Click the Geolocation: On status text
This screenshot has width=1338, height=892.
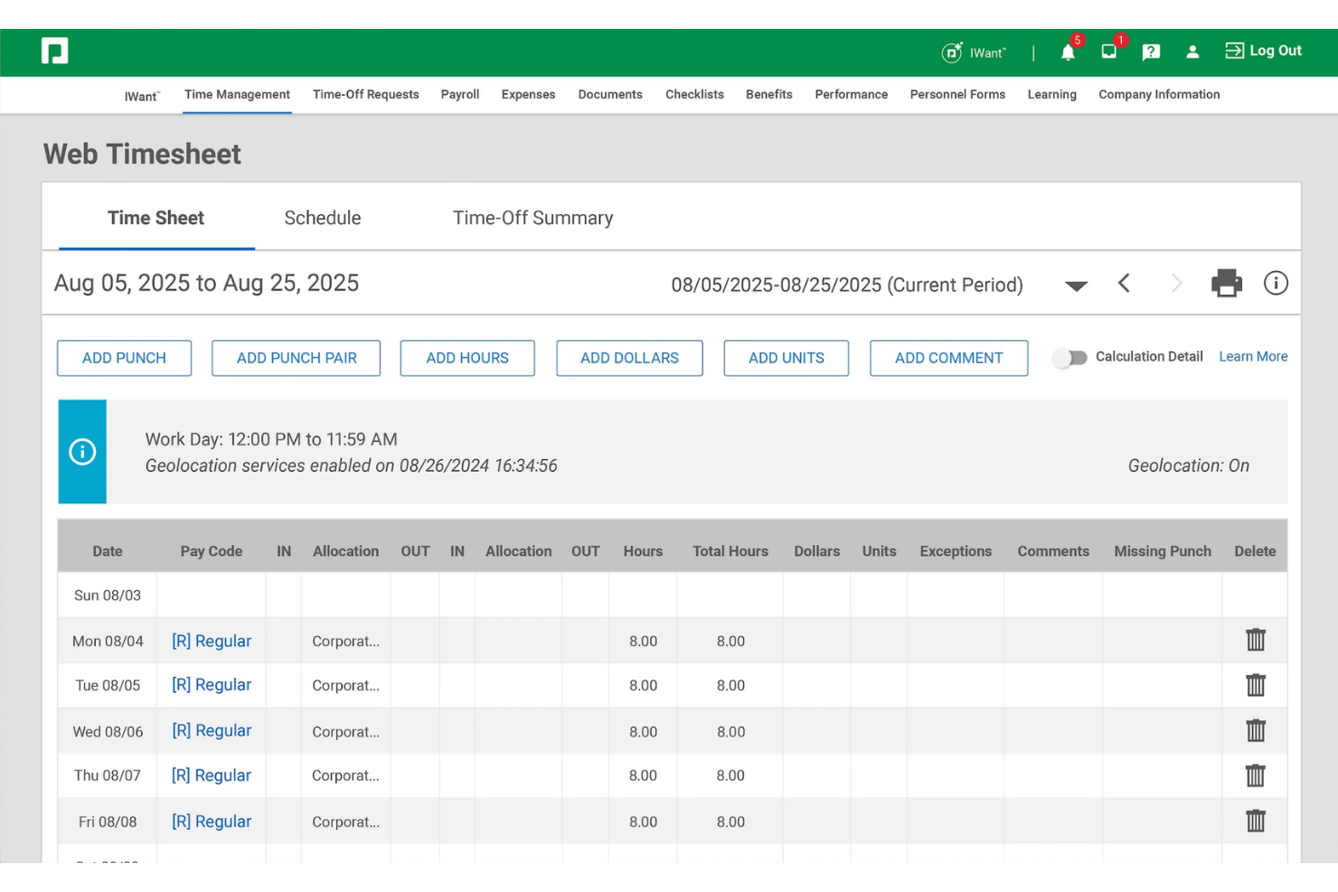point(1189,465)
